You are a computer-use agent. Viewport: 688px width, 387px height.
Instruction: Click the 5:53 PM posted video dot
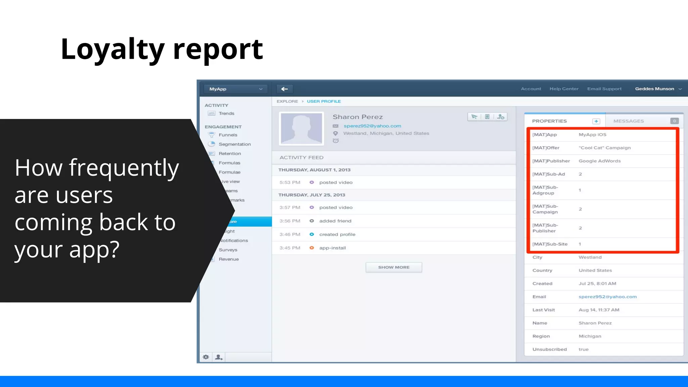pyautogui.click(x=312, y=182)
